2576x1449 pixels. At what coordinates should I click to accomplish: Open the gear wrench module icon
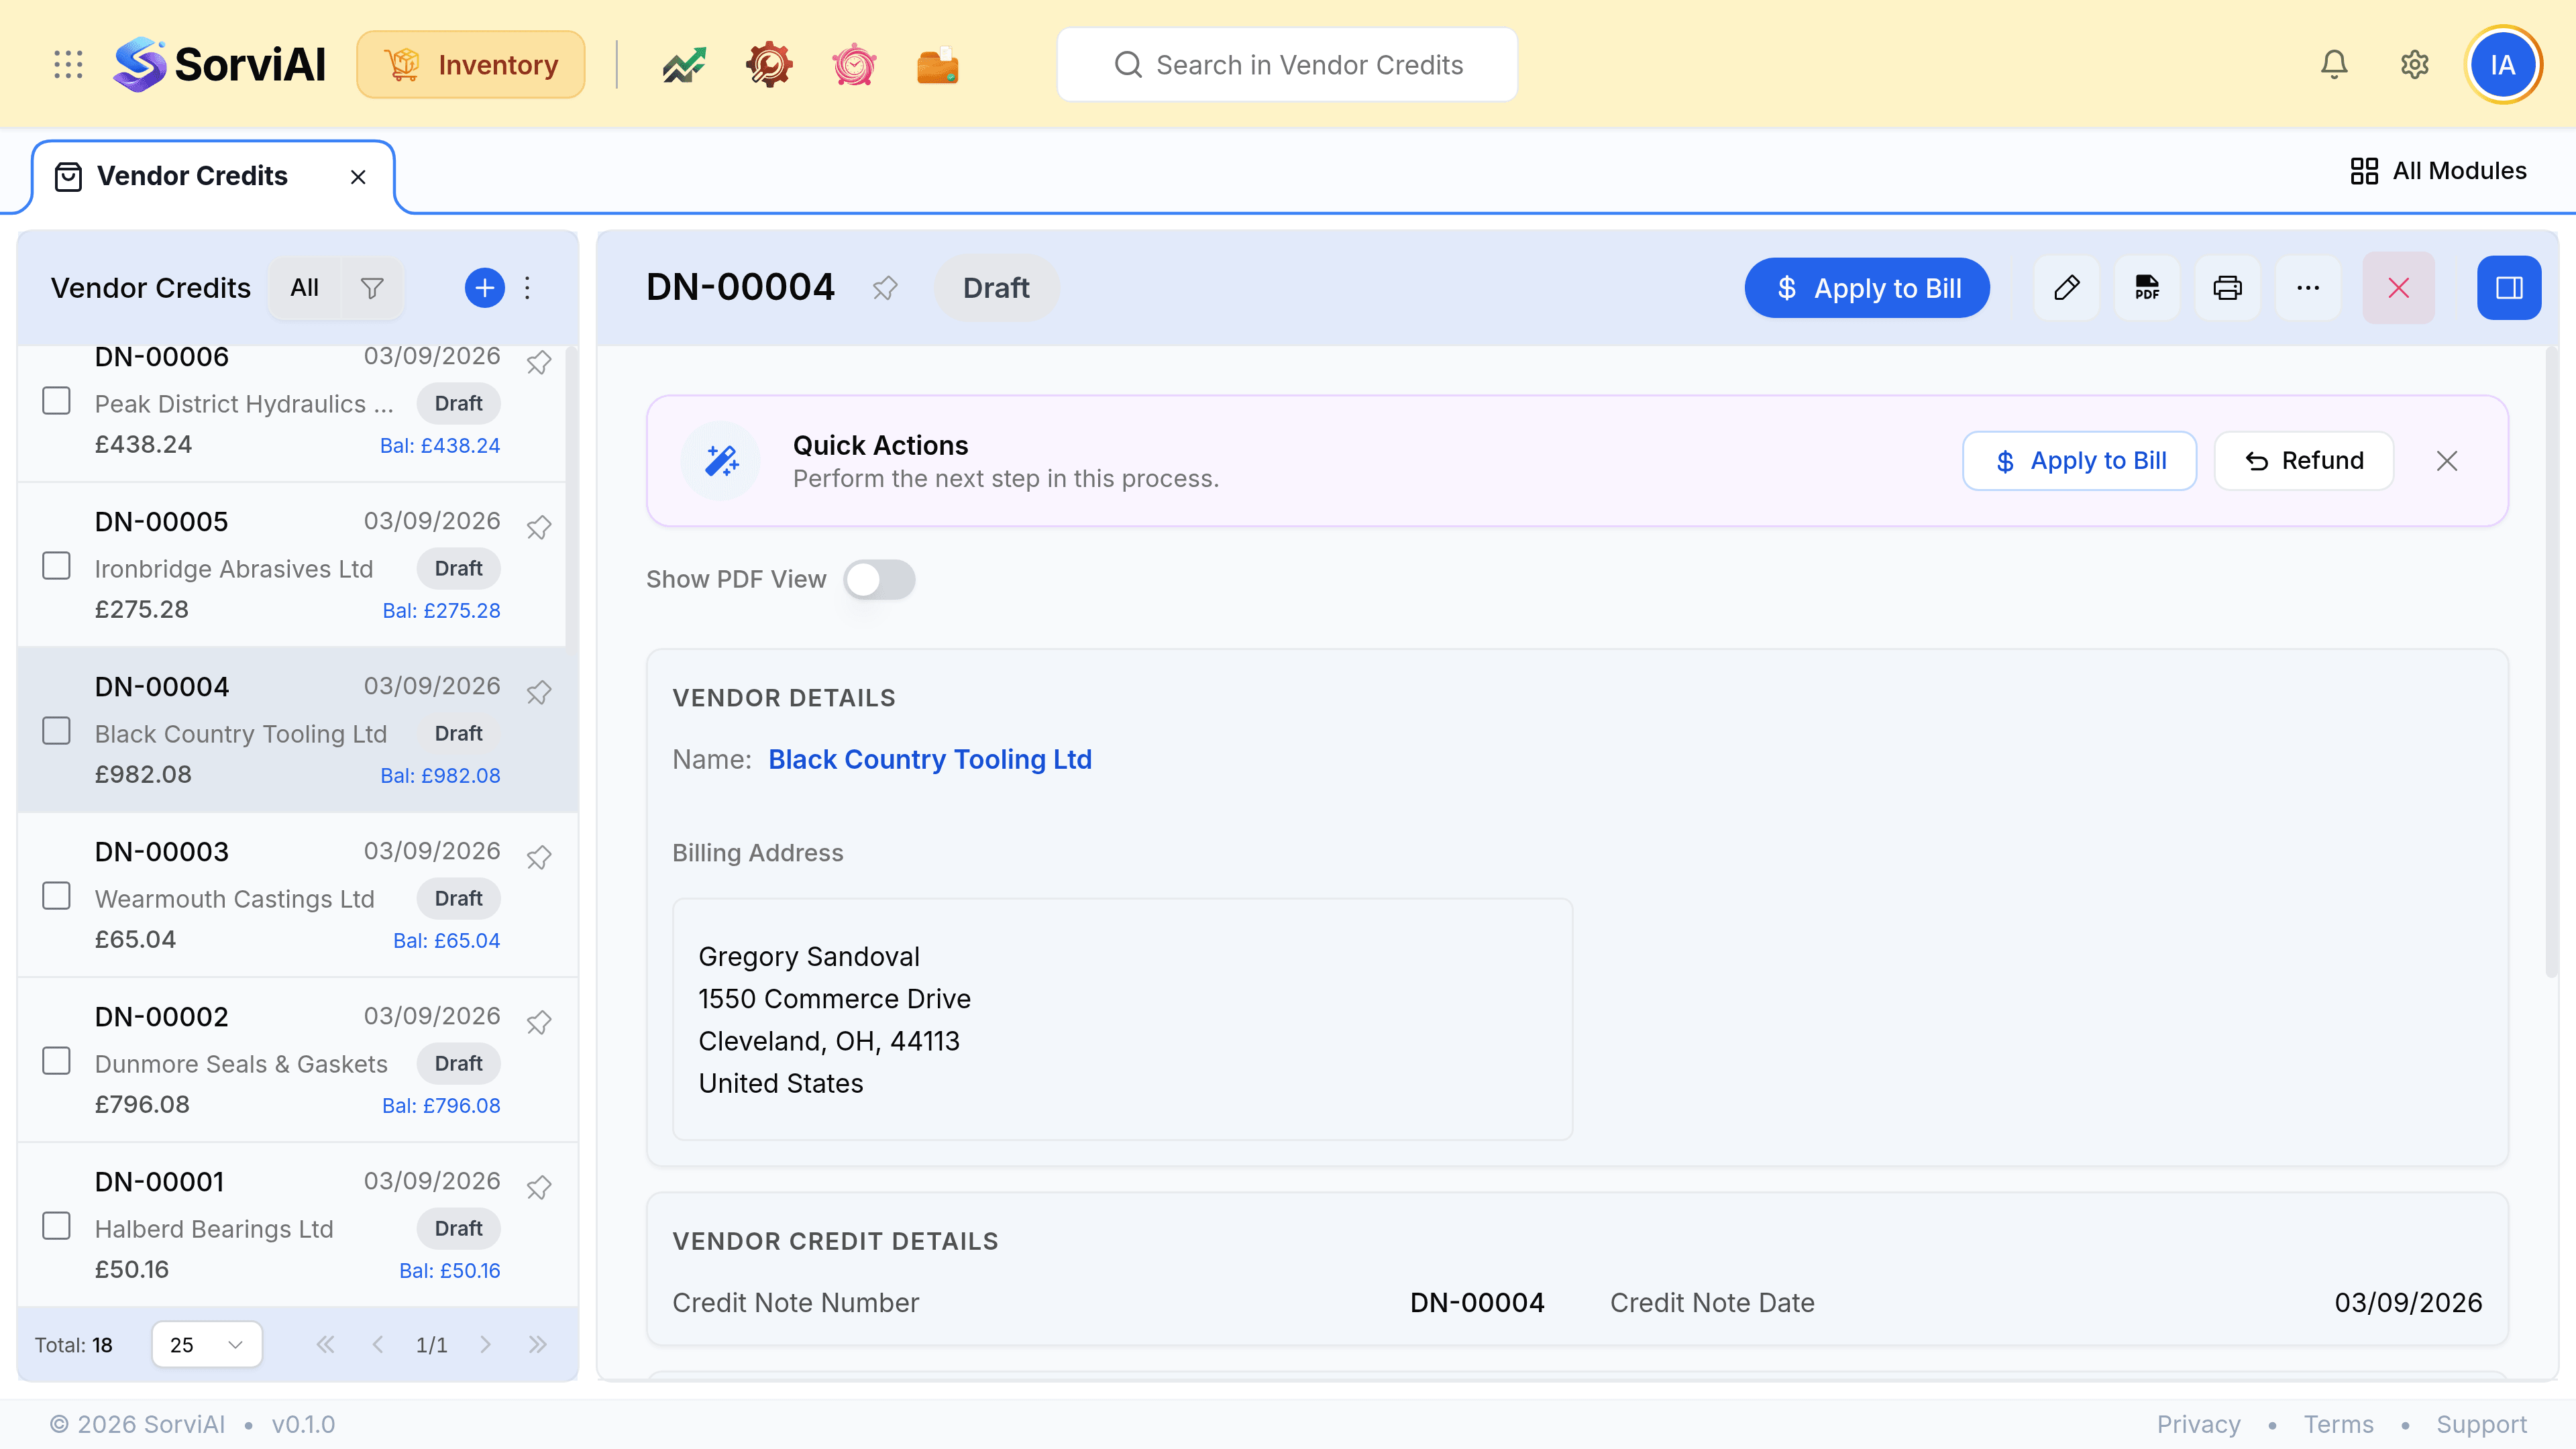click(769, 65)
